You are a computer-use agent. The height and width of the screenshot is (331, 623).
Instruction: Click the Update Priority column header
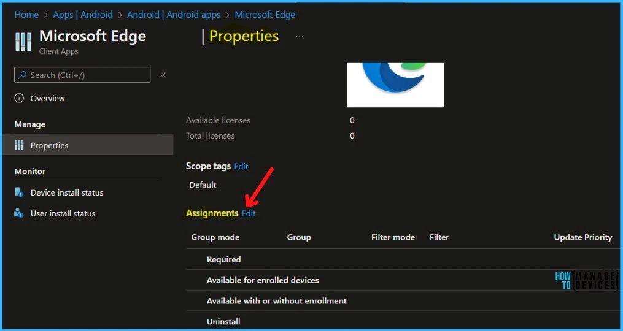583,237
